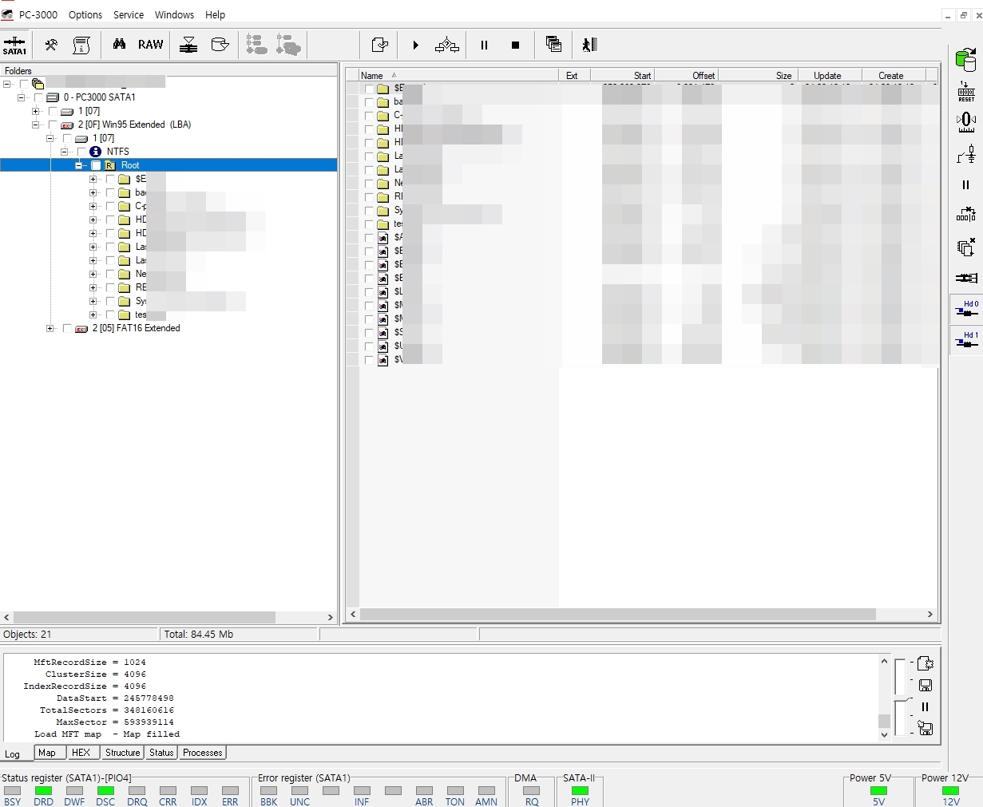Tick the NTFS node checkbox
The height and width of the screenshot is (807, 983).
(x=81, y=152)
